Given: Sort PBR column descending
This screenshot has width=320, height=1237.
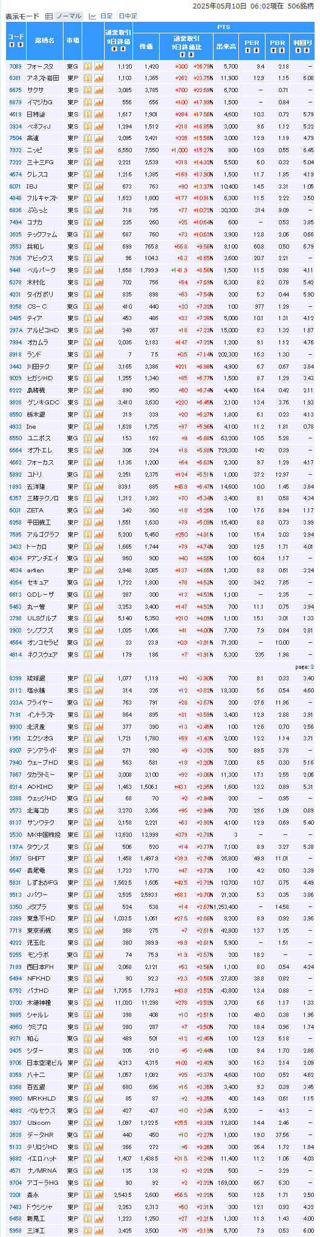Looking at the screenshot, I should point(281,50).
